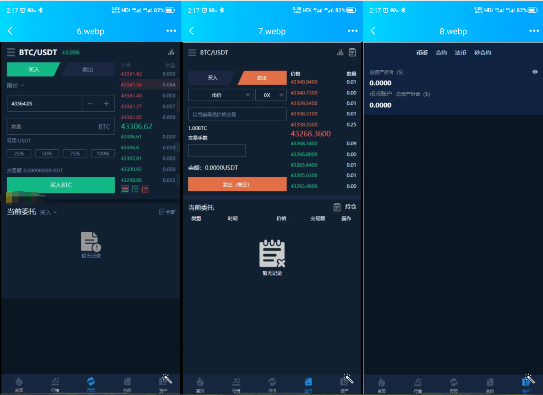Screen dimensions: 543x395
Task: Switch to the 买入 buy toggle in contract panel
Action: point(212,78)
